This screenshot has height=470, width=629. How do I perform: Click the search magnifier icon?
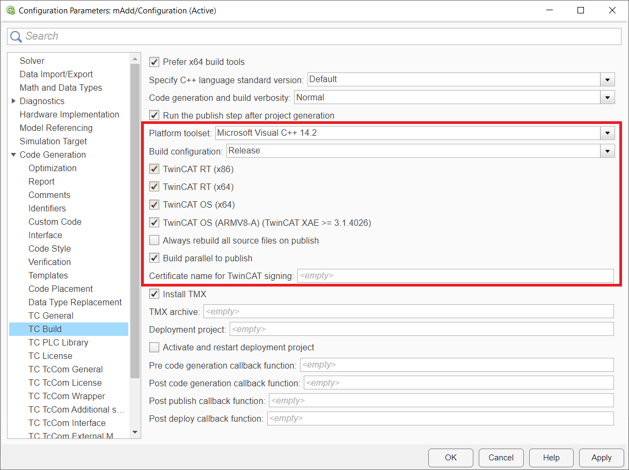coord(16,36)
